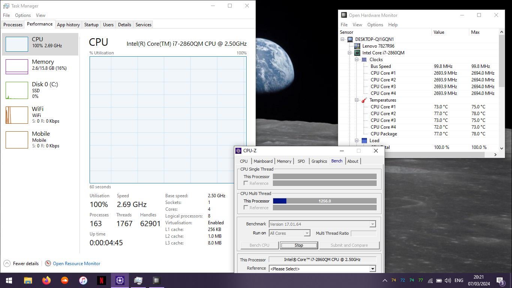Screen dimensions: 512x288
Task: Click the thermometer icon beside Temperatures
Action: tap(364, 100)
